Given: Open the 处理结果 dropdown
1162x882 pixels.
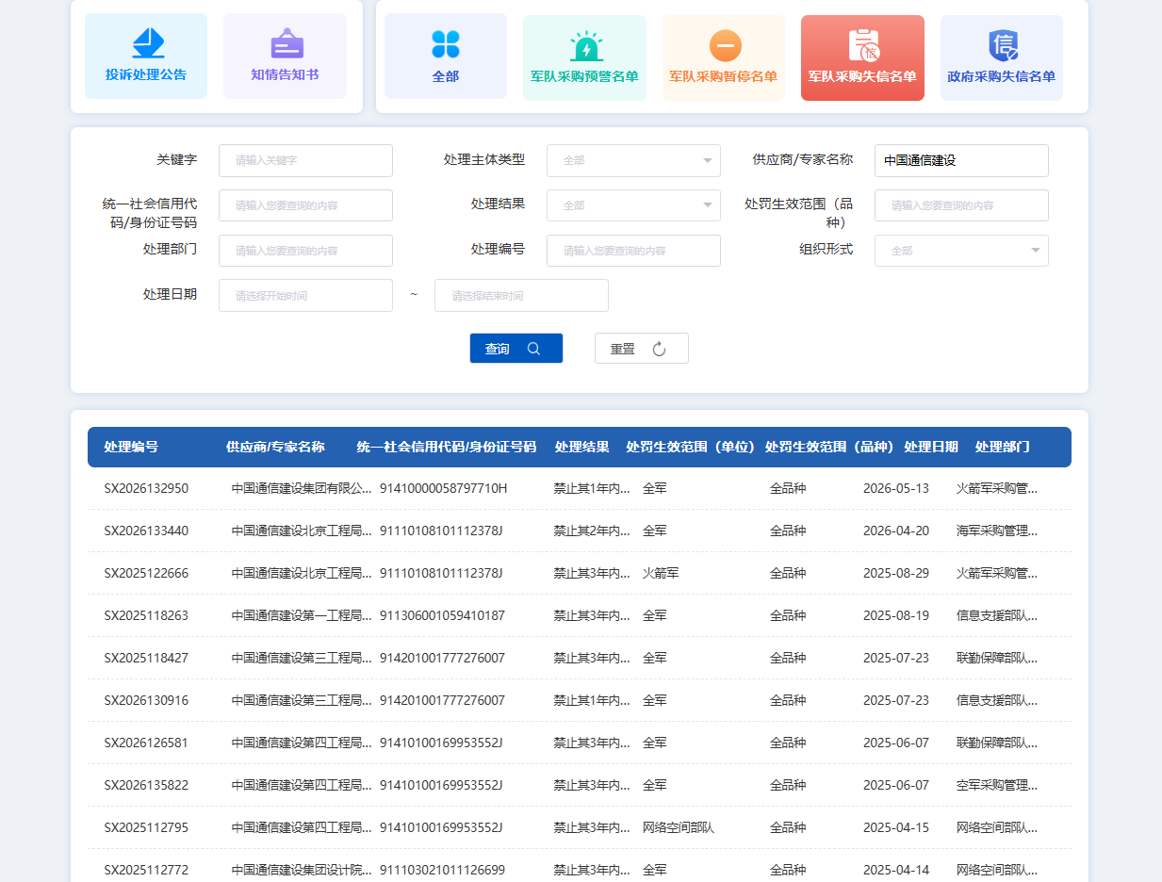Looking at the screenshot, I should point(633,205).
